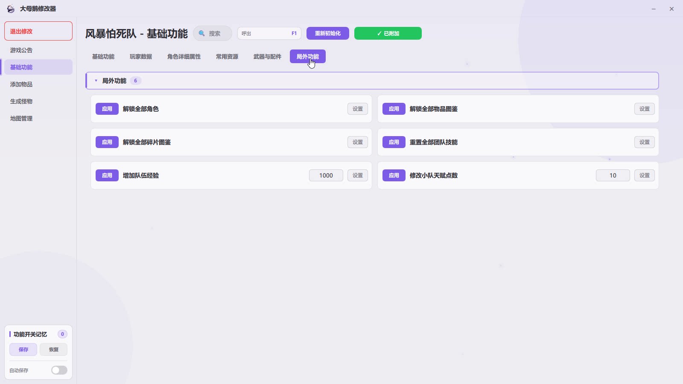Close the 大母鹅修改器 window
This screenshot has height=384, width=683.
point(671,9)
